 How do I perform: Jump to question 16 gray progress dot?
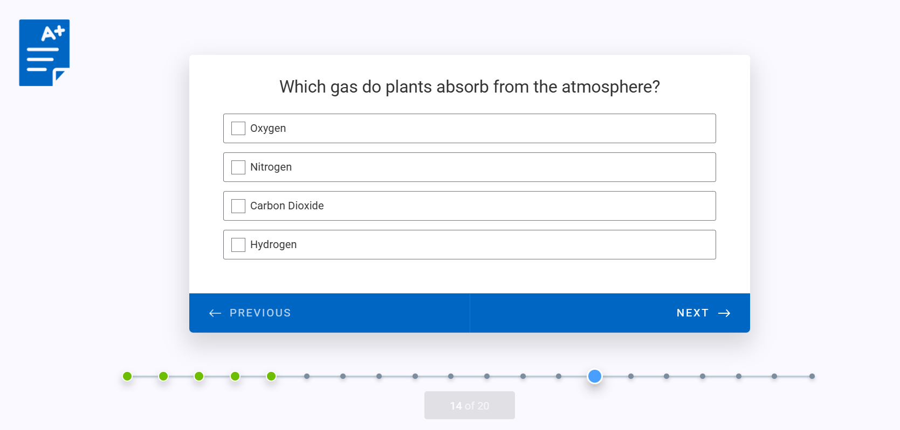(667, 376)
